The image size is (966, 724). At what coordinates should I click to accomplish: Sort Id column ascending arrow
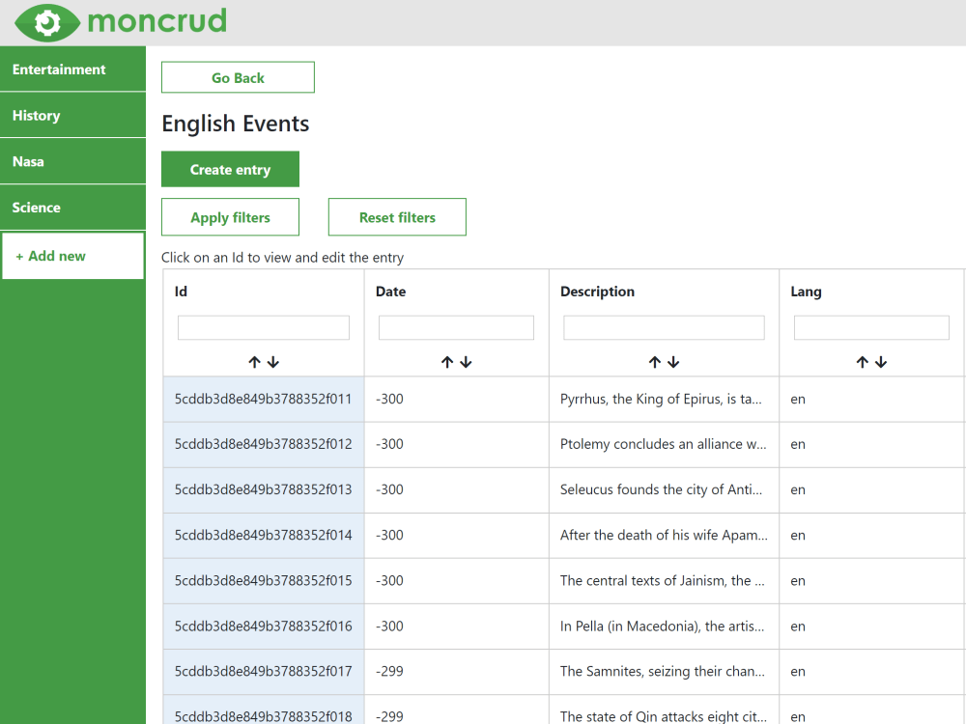coord(254,362)
